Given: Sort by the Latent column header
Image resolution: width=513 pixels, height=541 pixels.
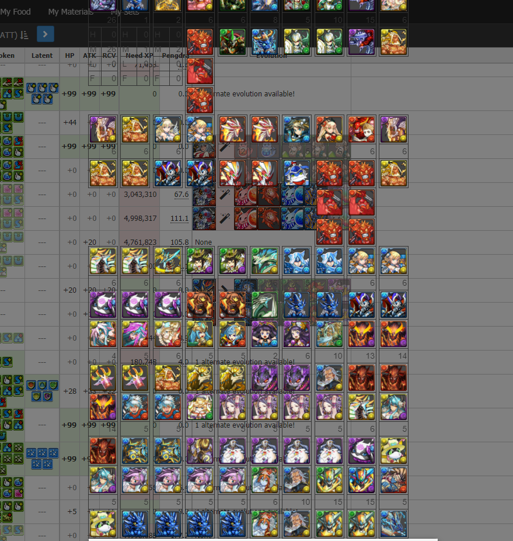Looking at the screenshot, I should [42, 56].
